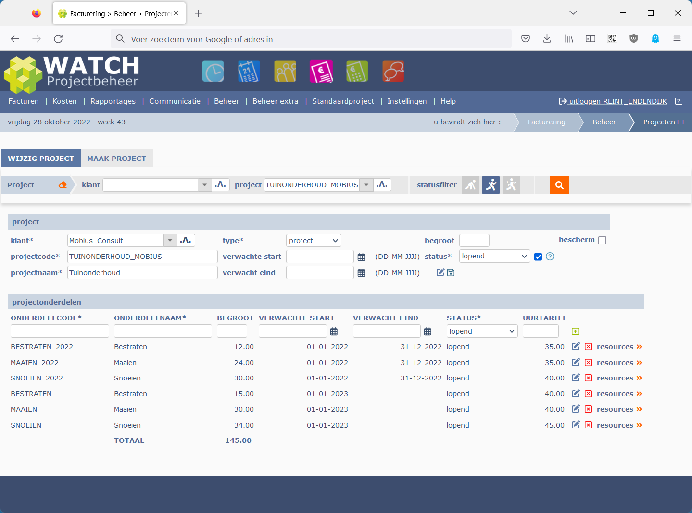This screenshot has height=513, width=692.
Task: Edit the BESTRATEN_2022 row
Action: [x=576, y=346]
